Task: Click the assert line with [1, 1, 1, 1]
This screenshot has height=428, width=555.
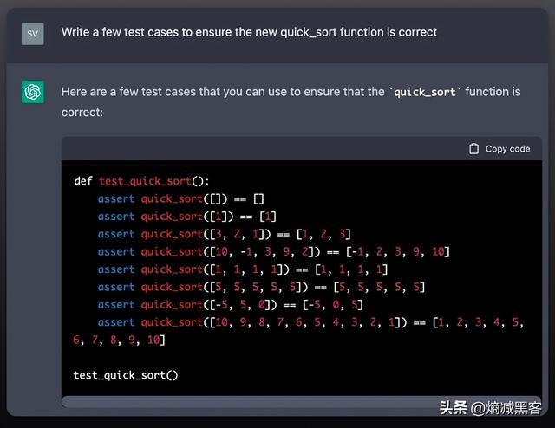Action: pyautogui.click(x=242, y=269)
